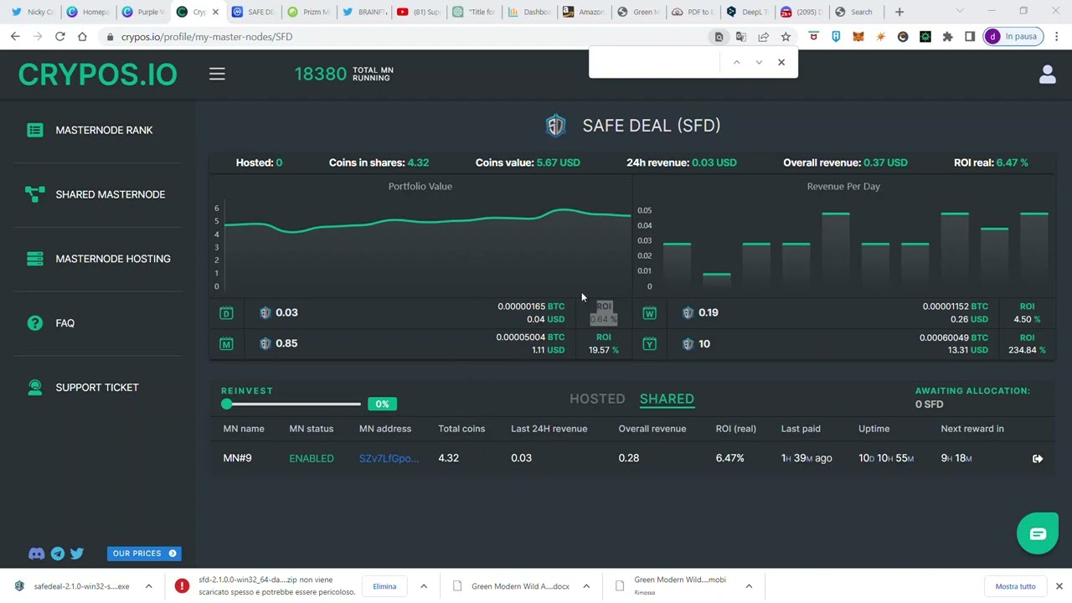1072x603 pixels.
Task: Open SHARED MASTERNODE page
Action: (x=111, y=194)
